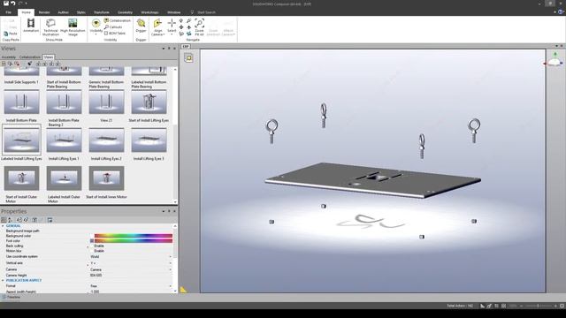Click the Save icon in title bar
Screen dimensions: 566x318
(x=6, y=4)
